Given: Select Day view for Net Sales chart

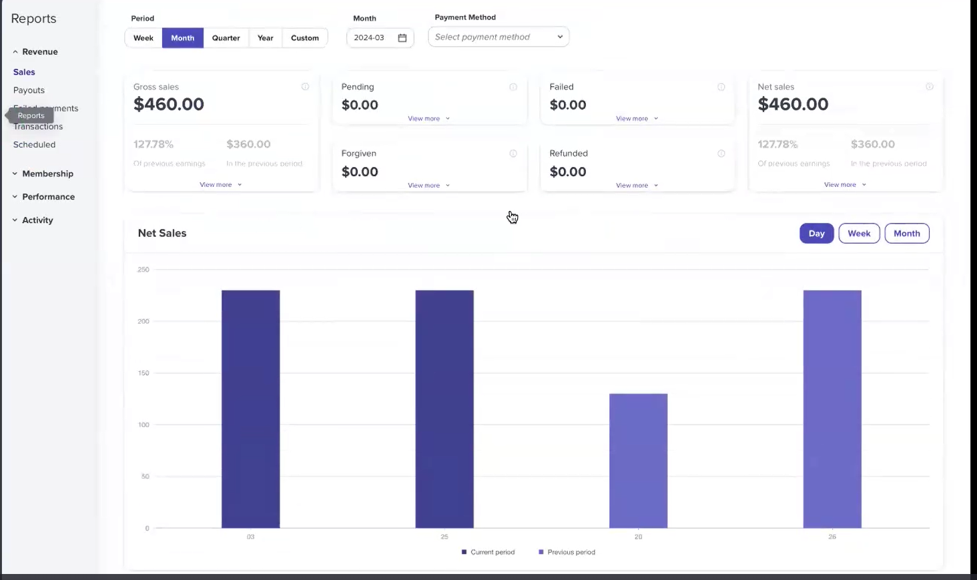Looking at the screenshot, I should (x=816, y=234).
